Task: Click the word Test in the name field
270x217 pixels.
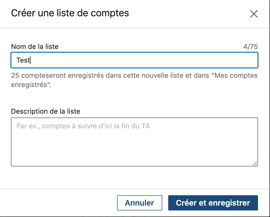Action: 23,60
